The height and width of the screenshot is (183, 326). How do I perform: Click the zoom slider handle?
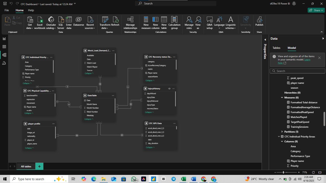coord(284,172)
